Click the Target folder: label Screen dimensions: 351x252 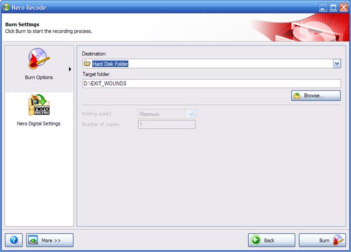pyautogui.click(x=97, y=74)
